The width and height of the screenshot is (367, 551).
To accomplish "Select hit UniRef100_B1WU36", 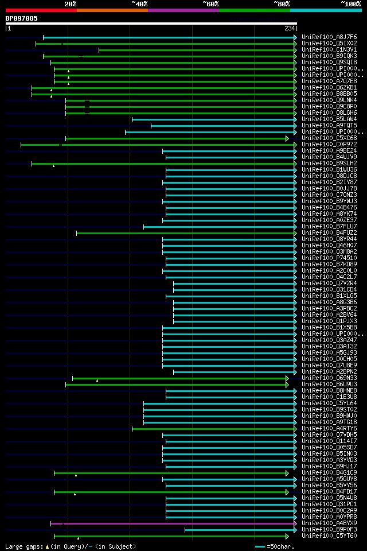I will coord(329,170).
